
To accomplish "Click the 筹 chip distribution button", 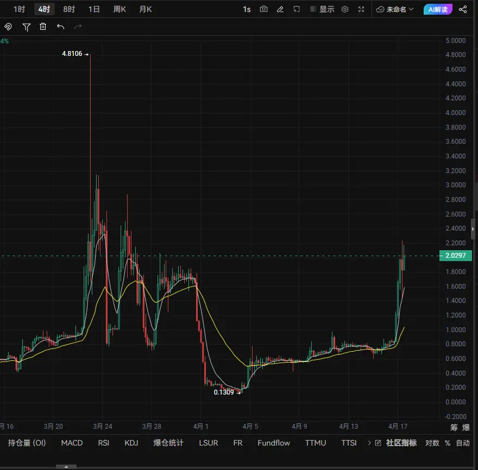I will coord(454,427).
